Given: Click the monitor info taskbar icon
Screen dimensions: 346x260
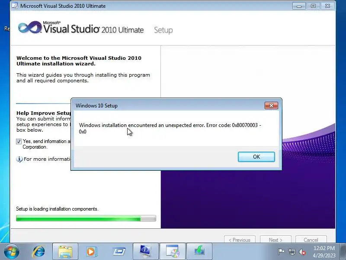Looking at the screenshot, I should [146, 252].
